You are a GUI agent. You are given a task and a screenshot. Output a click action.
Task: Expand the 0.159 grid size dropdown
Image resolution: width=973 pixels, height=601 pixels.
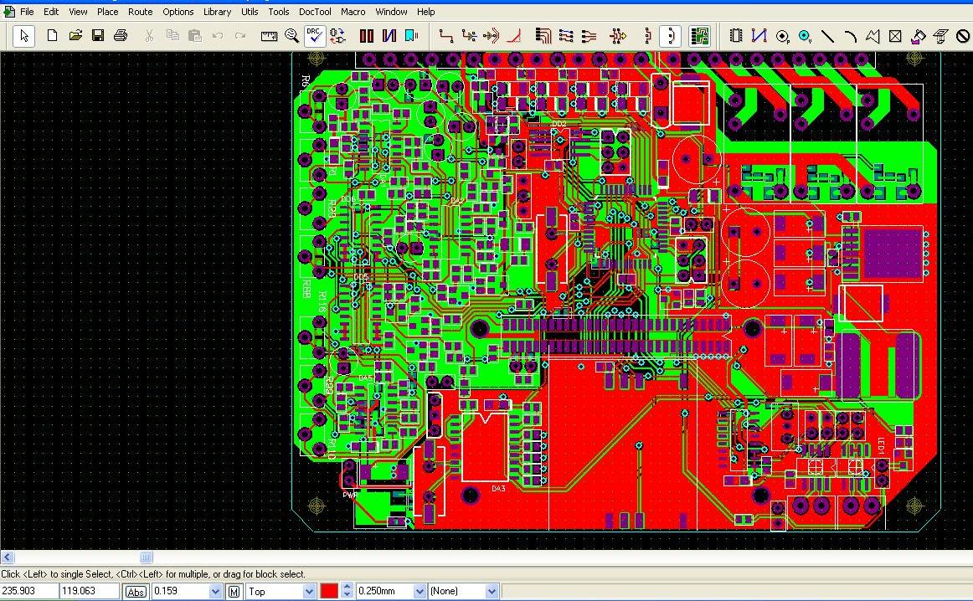point(215,592)
